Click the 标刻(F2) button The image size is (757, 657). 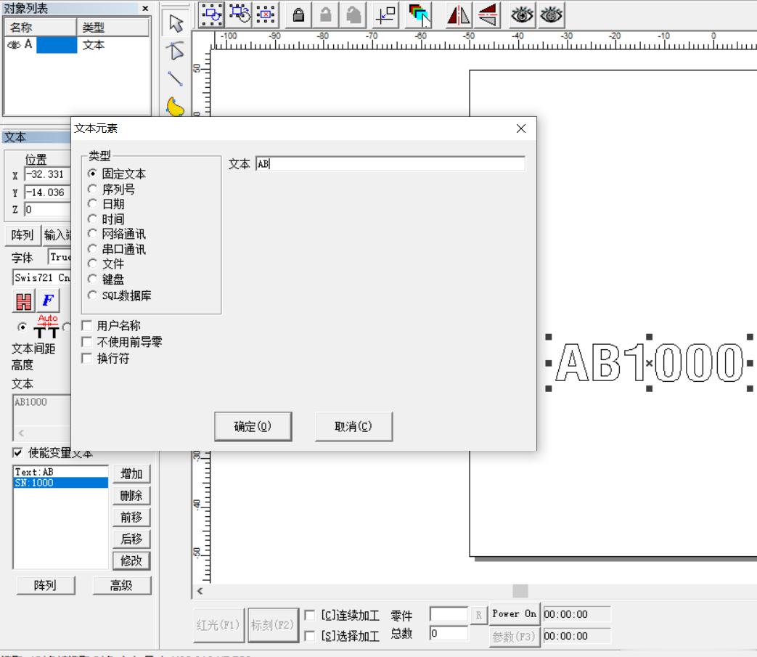273,625
